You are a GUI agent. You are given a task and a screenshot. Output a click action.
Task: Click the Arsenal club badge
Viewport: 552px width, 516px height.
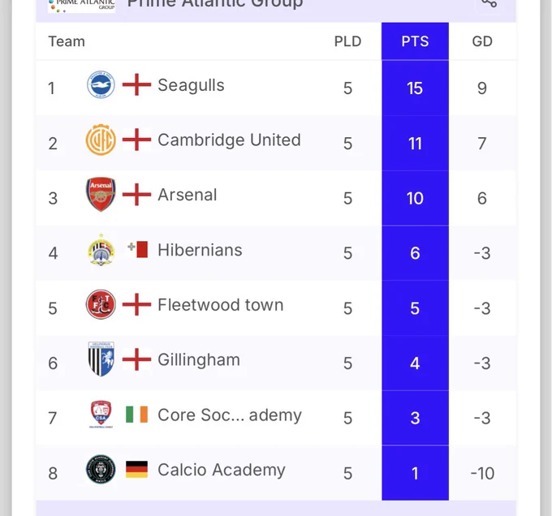[x=101, y=194]
